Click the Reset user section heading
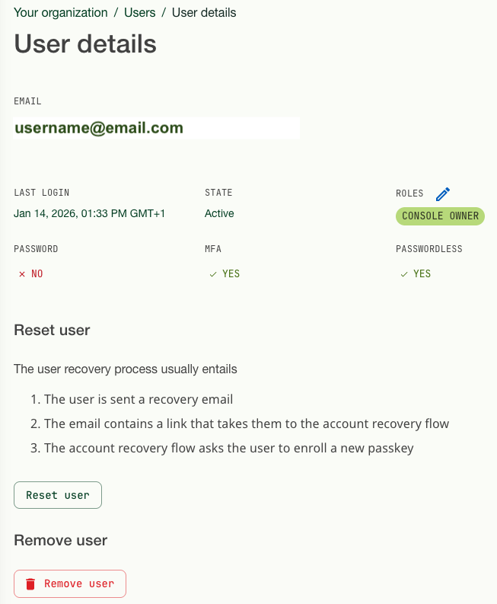The width and height of the screenshot is (497, 604). point(52,331)
